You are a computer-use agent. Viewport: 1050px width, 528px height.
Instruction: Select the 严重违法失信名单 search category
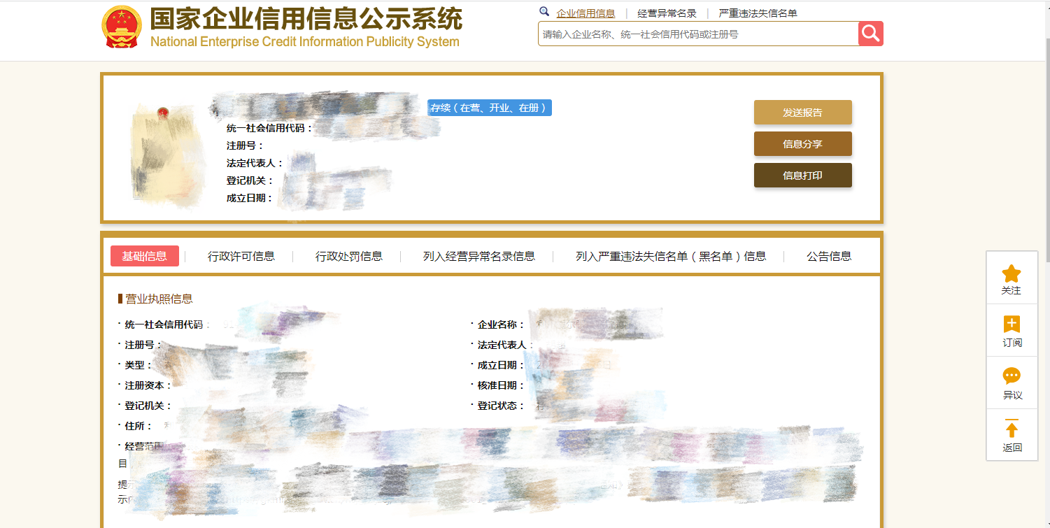(x=758, y=13)
